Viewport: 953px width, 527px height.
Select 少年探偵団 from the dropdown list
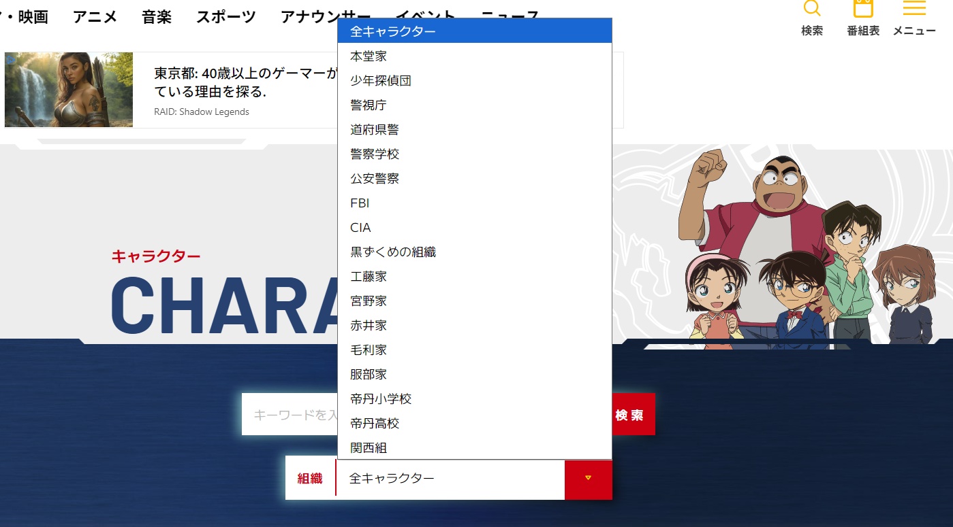(x=381, y=81)
